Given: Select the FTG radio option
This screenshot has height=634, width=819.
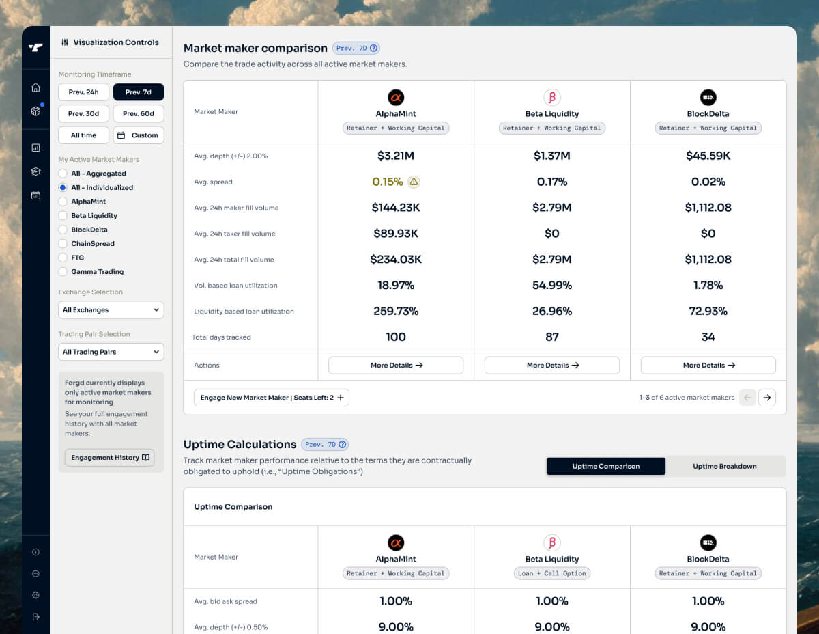Looking at the screenshot, I should coord(63,258).
